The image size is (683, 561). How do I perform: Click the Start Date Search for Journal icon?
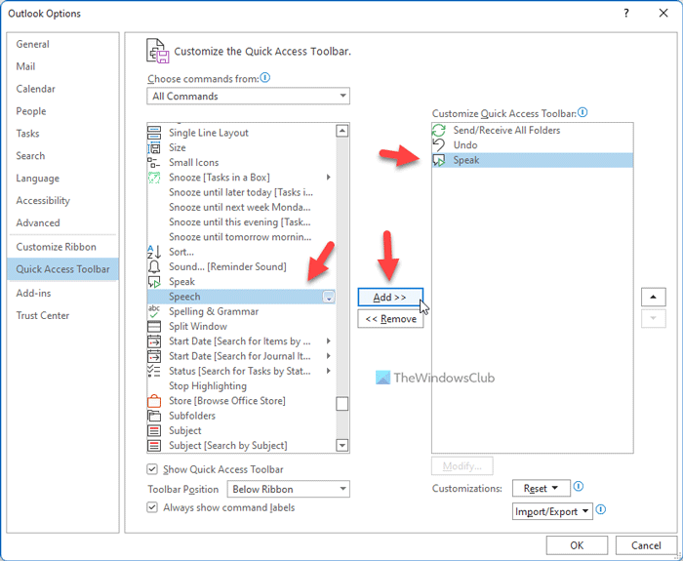154,356
